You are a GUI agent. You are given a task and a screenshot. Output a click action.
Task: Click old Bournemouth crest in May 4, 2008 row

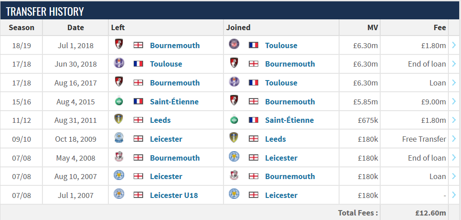119,157
